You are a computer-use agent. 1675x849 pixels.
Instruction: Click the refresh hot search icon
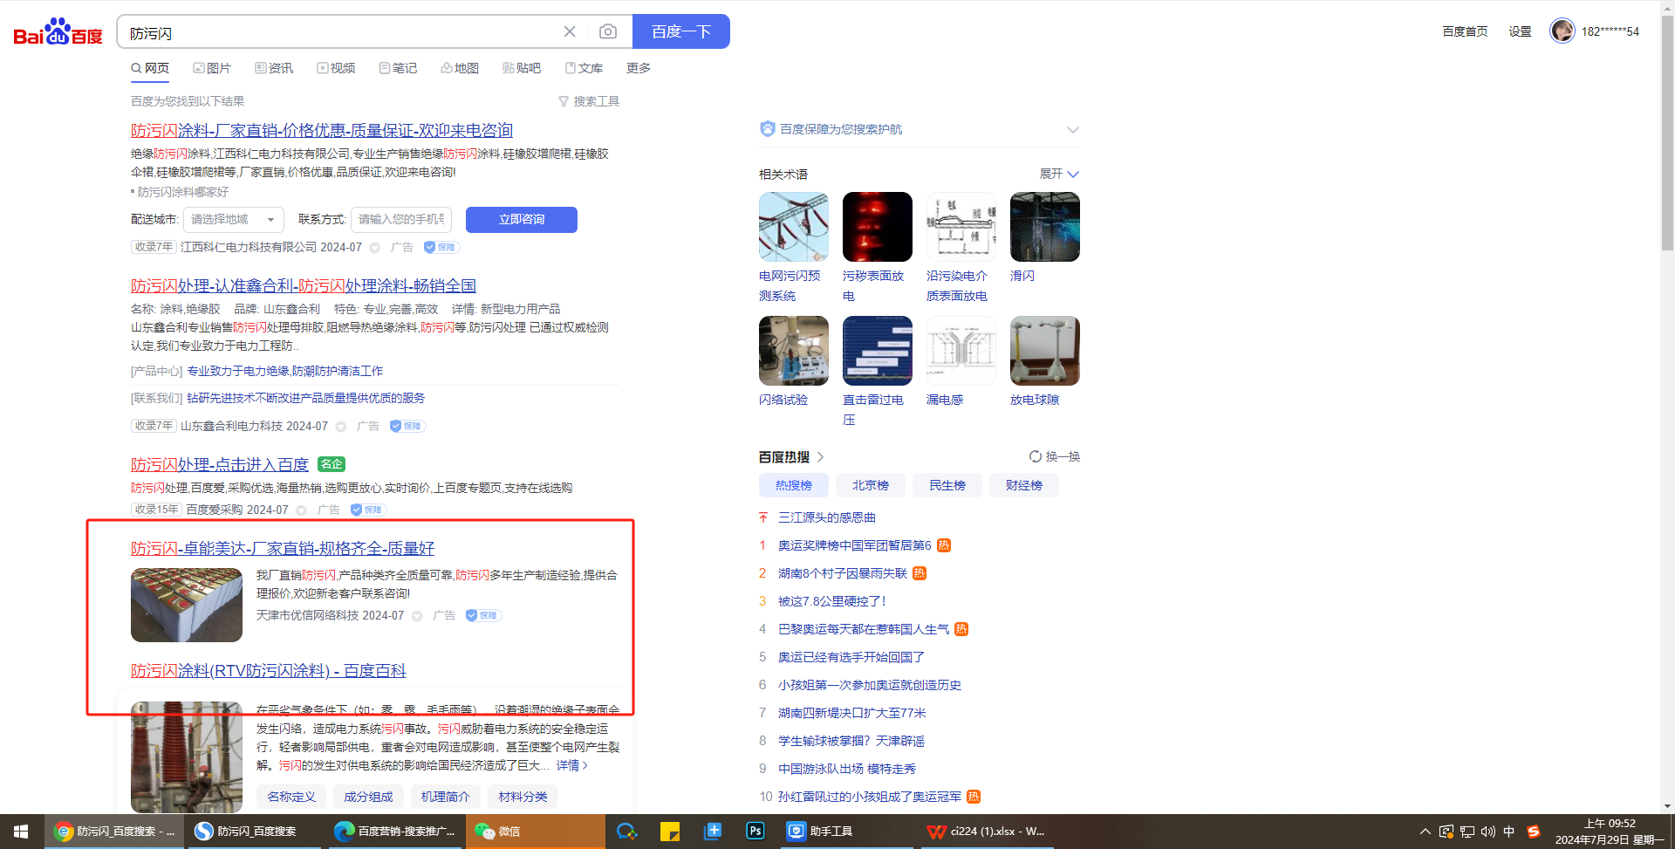tap(1036, 456)
